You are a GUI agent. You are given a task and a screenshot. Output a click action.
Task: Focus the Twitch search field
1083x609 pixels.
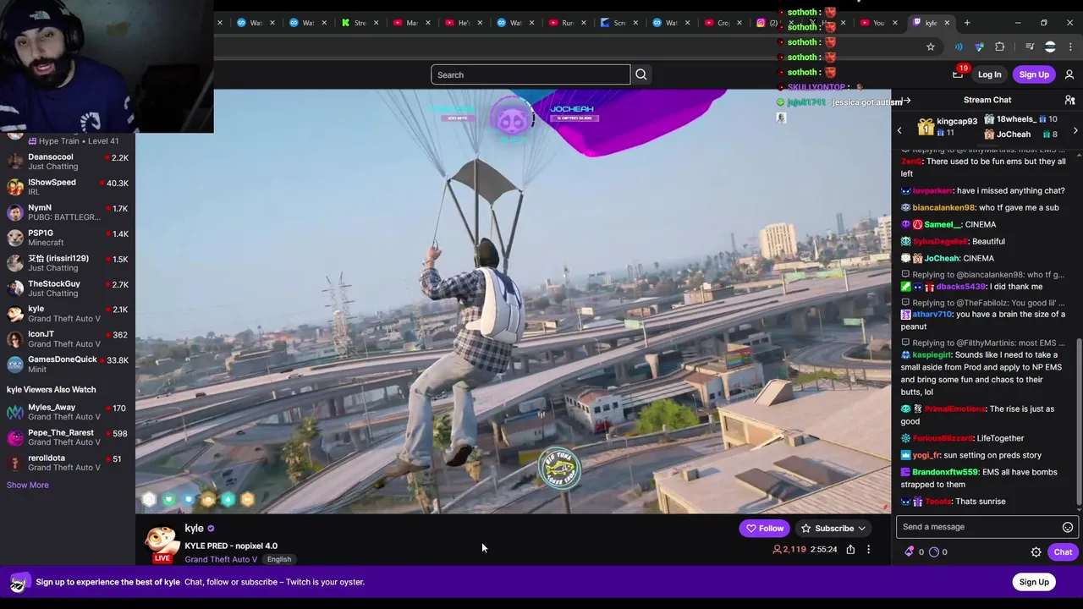pos(531,74)
